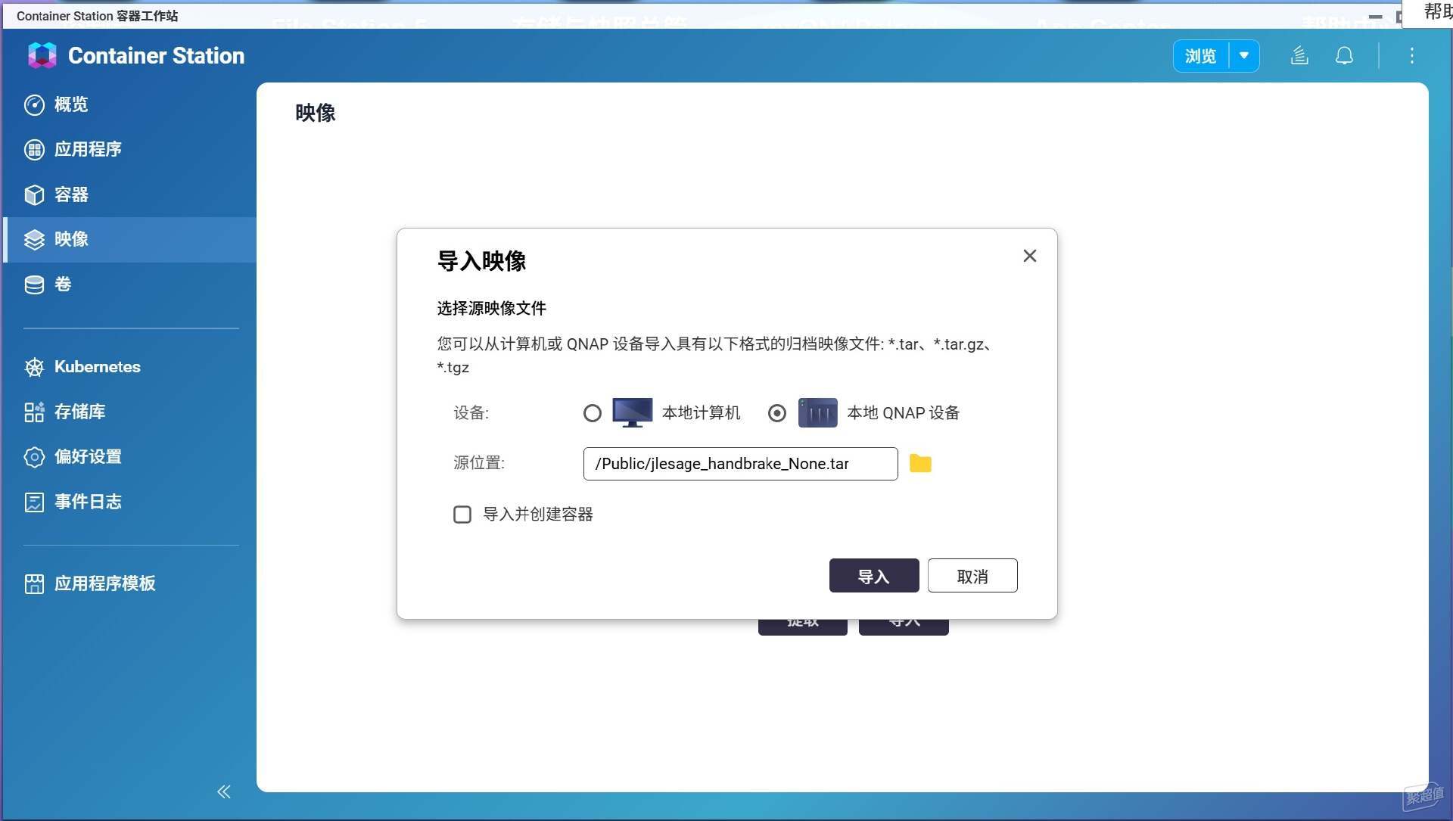
Task: Open the three-dot more menu
Action: click(1411, 55)
